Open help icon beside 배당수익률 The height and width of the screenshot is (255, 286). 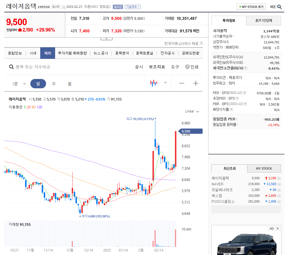point(231,110)
